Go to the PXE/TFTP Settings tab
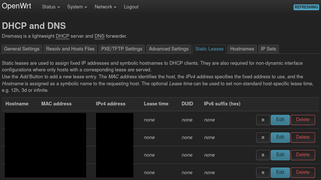Viewport: 321px width, 180px height. pos(122,49)
